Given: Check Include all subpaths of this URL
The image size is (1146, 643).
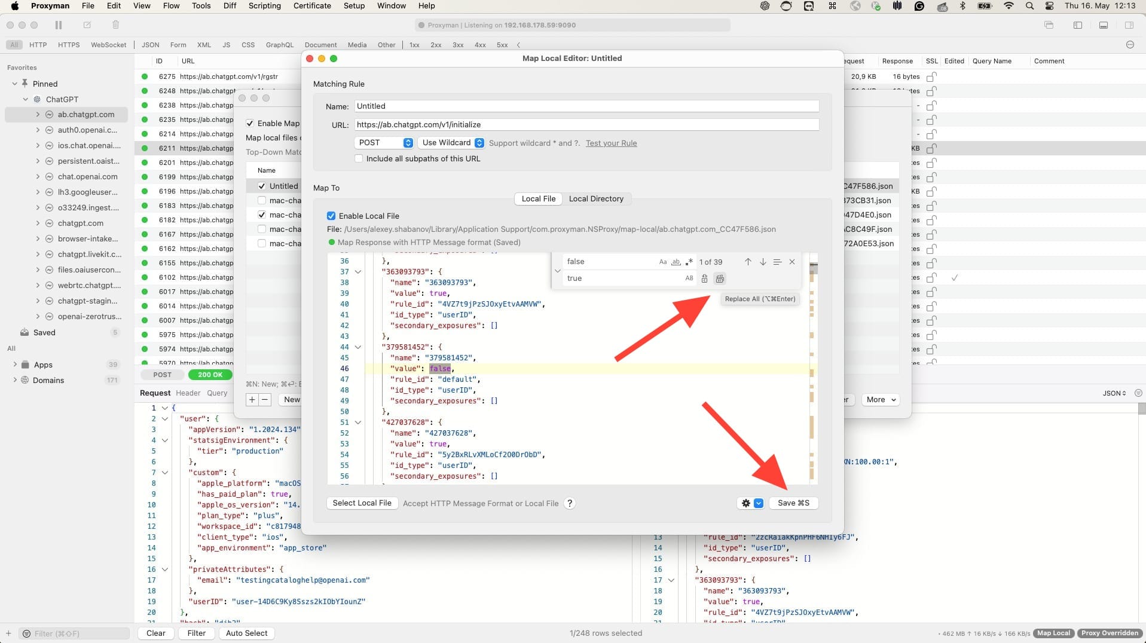Looking at the screenshot, I should pos(359,158).
